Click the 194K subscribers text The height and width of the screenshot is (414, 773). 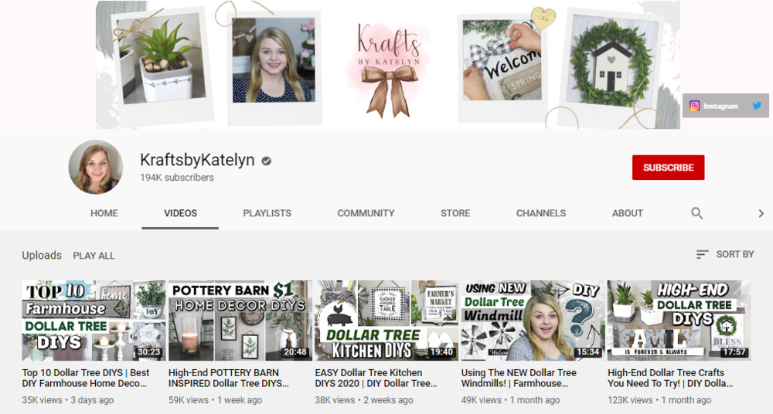177,178
